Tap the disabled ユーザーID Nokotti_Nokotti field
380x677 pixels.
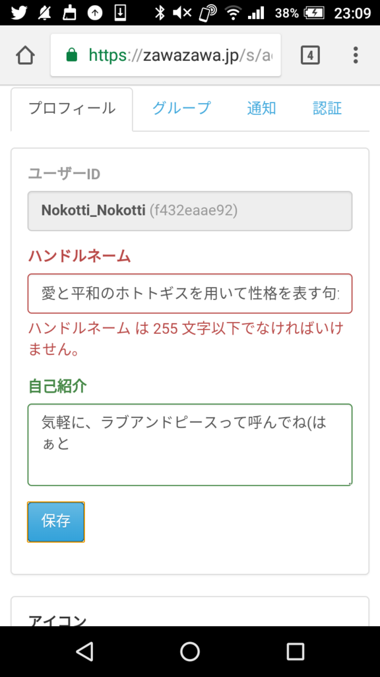(x=190, y=211)
